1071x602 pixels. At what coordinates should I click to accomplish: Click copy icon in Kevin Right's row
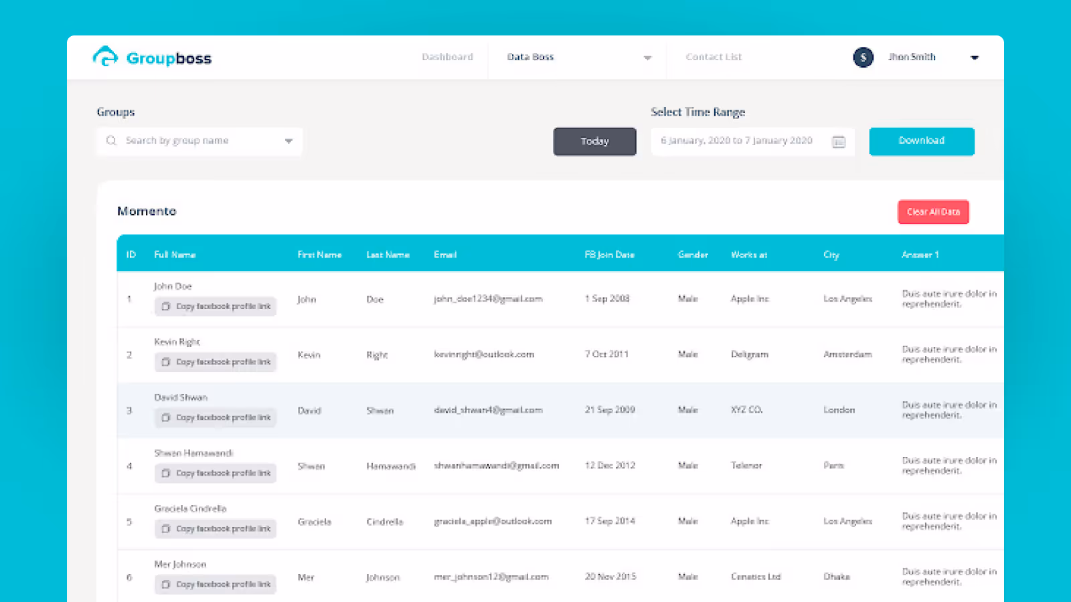[166, 362]
